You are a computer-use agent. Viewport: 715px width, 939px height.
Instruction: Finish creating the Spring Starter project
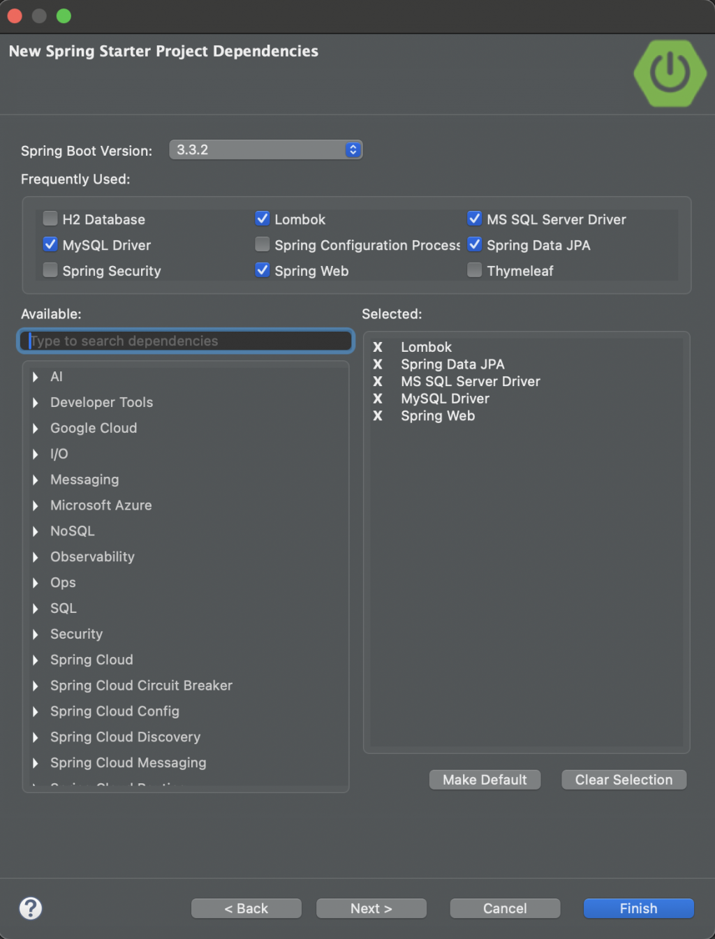639,908
